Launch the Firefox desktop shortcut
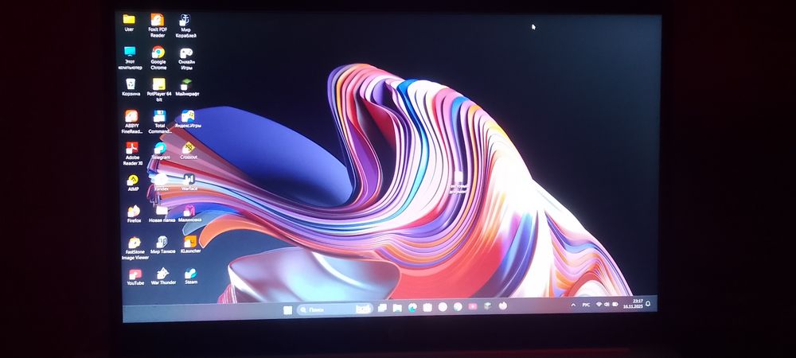This screenshot has width=796, height=358. pyautogui.click(x=134, y=214)
